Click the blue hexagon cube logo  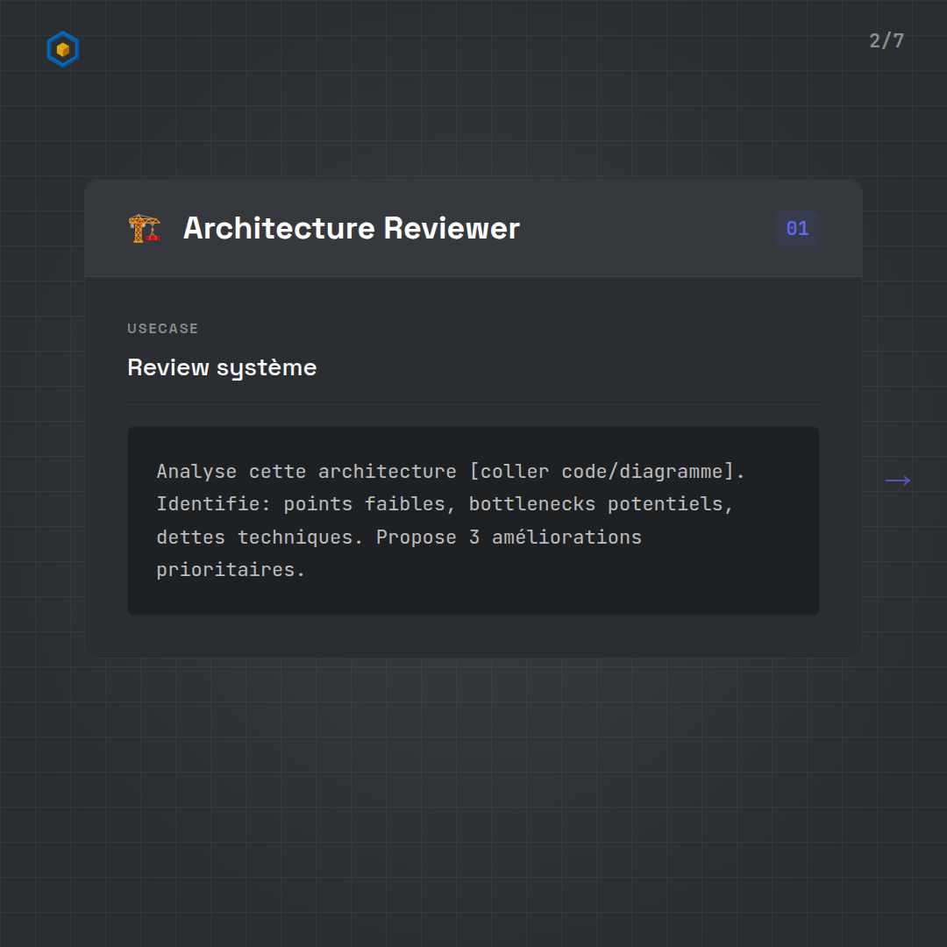(x=62, y=49)
